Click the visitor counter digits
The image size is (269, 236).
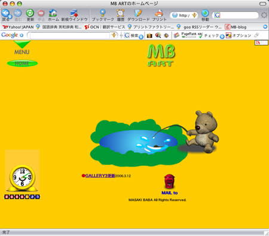point(22,197)
